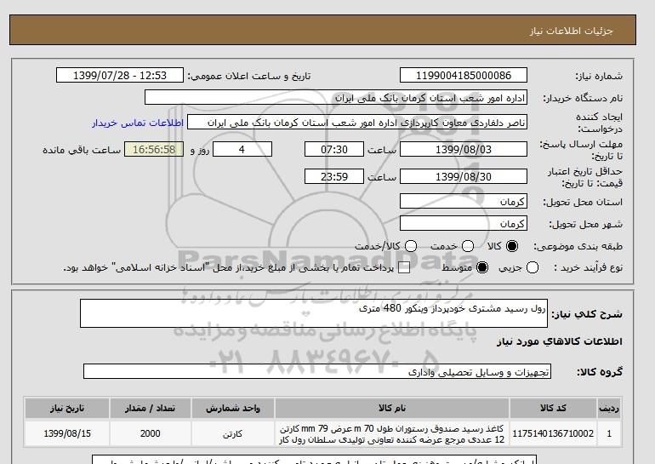Click the تعداد / مقدار column header
655x464 pixels.
(150, 408)
